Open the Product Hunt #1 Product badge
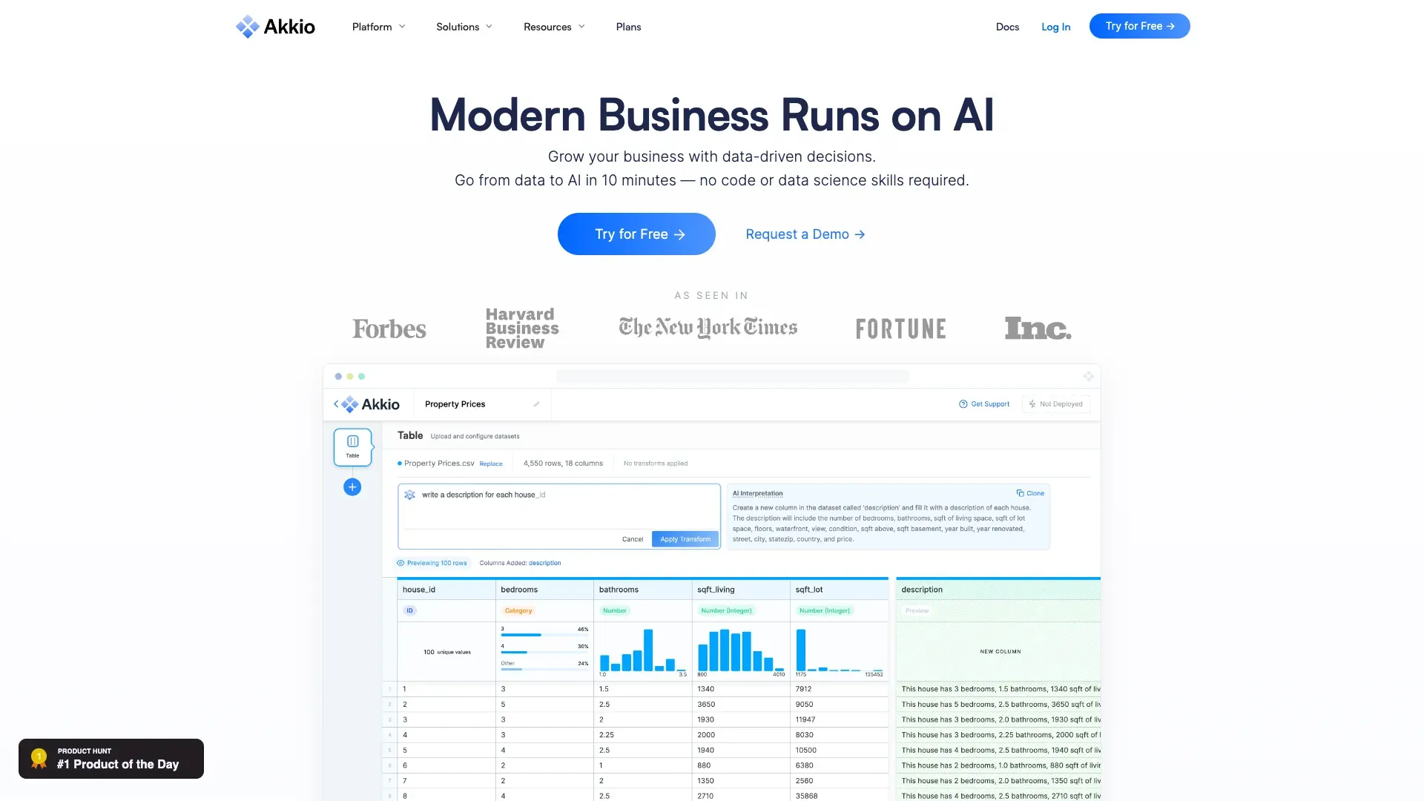Screen dimensions: 1424x801 pos(111,759)
